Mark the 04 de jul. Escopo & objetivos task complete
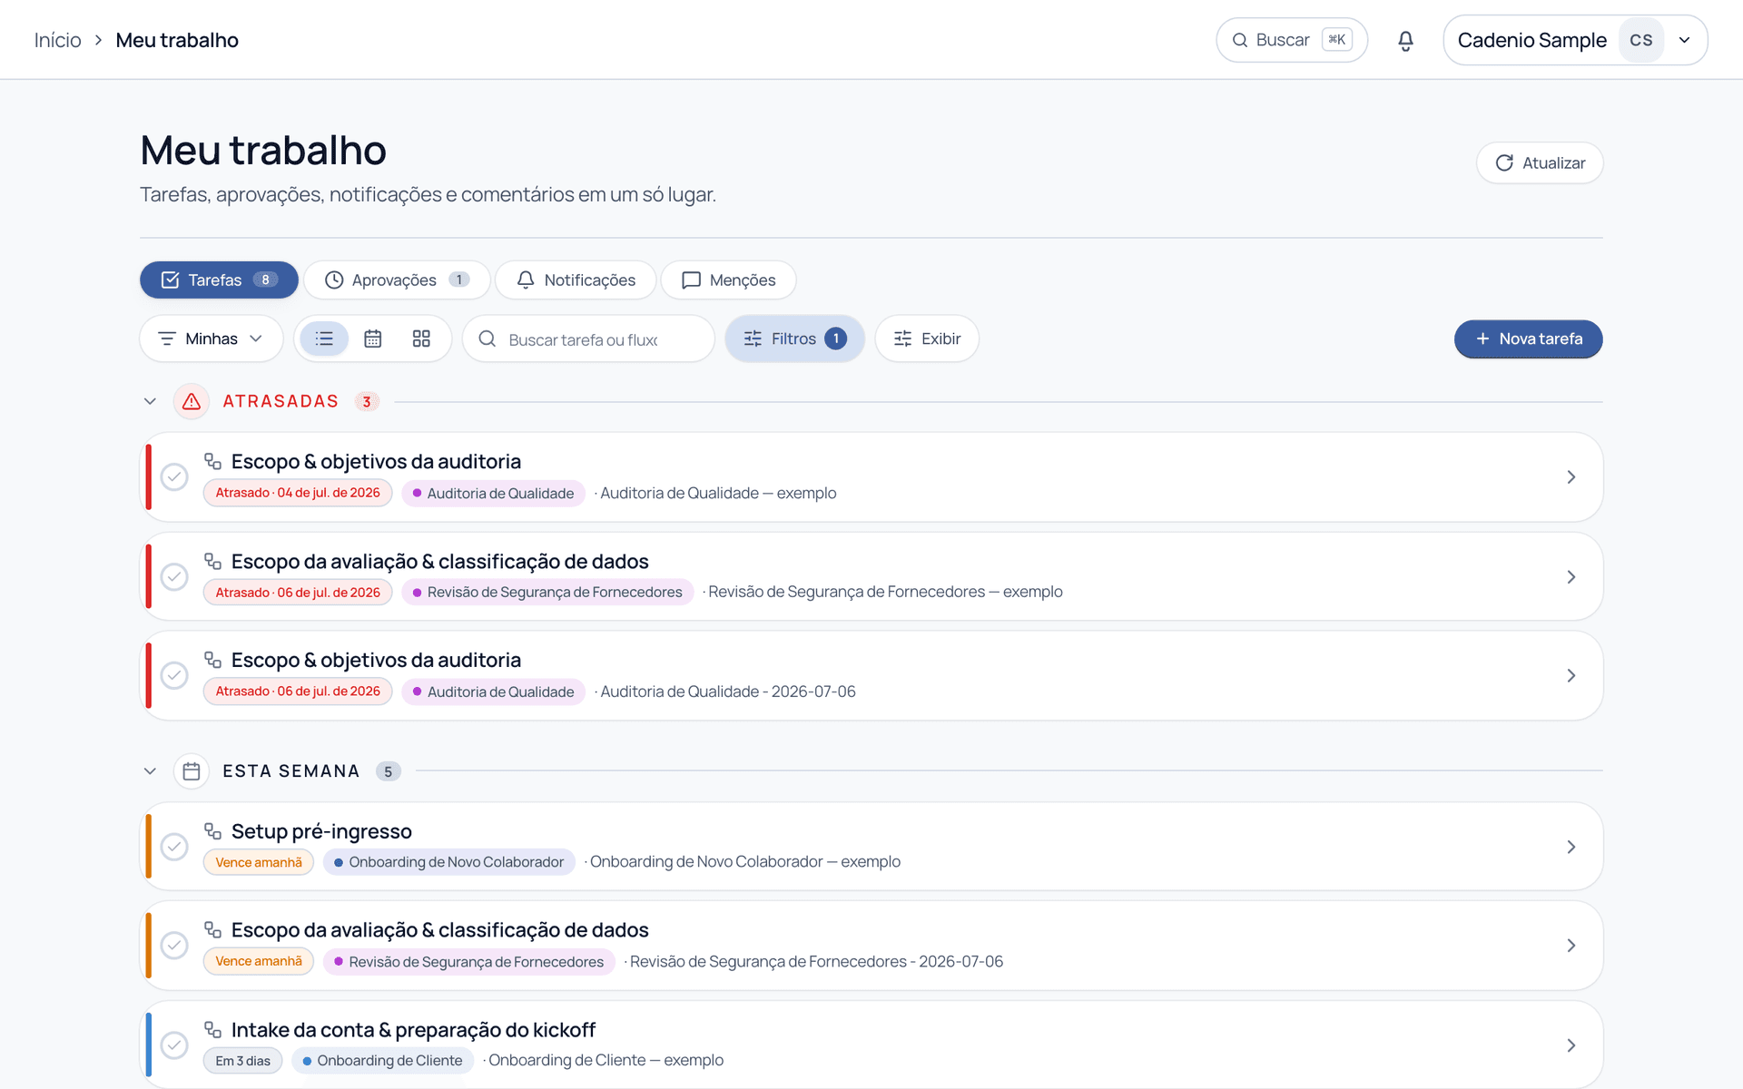 [x=174, y=477]
